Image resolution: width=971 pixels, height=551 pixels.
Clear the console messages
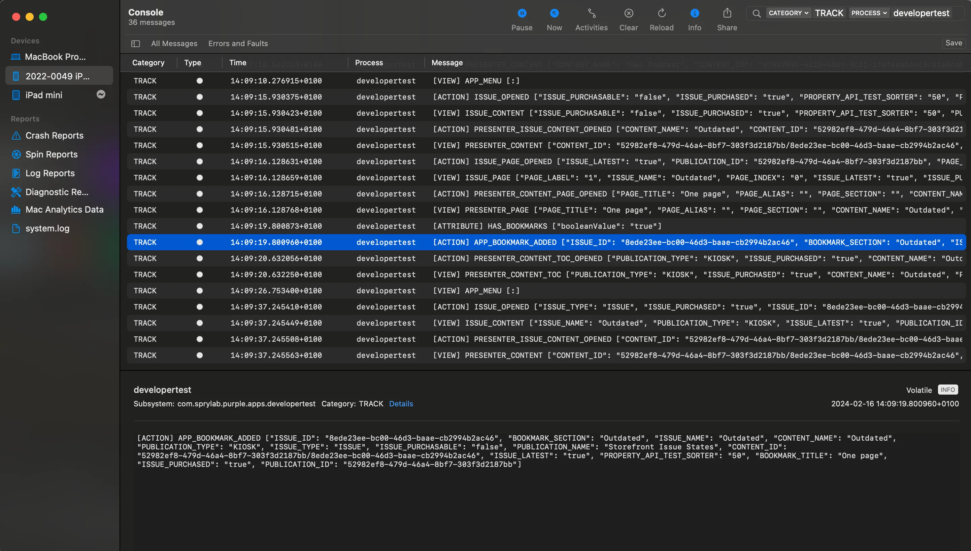(x=628, y=13)
